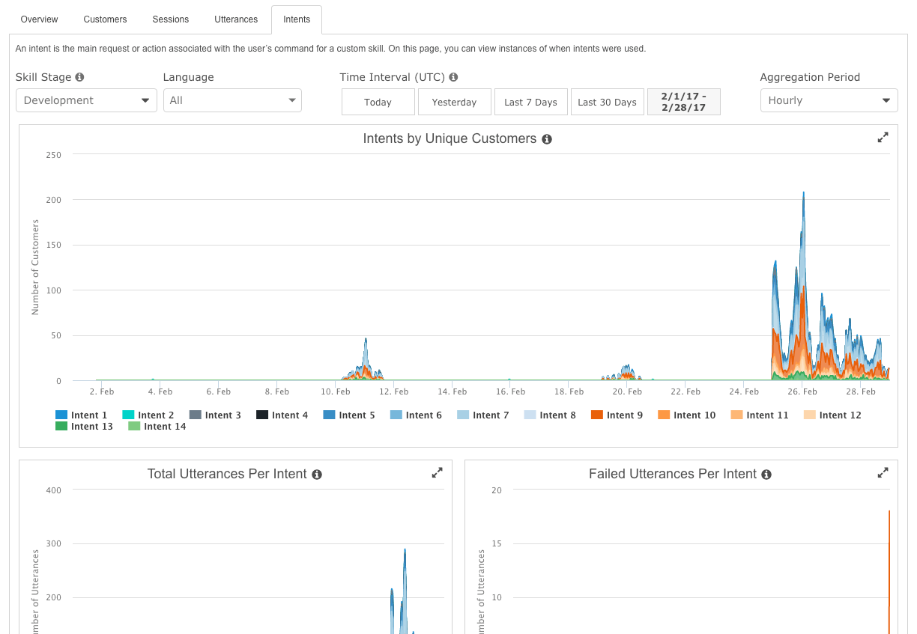Click info icon for Failed Utterances Per Intent
Viewport: 917px width, 634px height.
click(766, 475)
